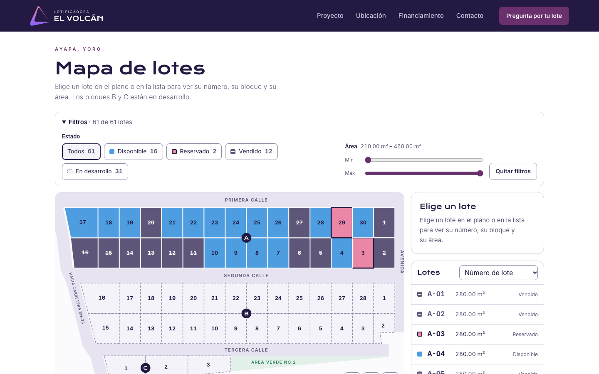Click Pregunta por tu lote button

[534, 16]
